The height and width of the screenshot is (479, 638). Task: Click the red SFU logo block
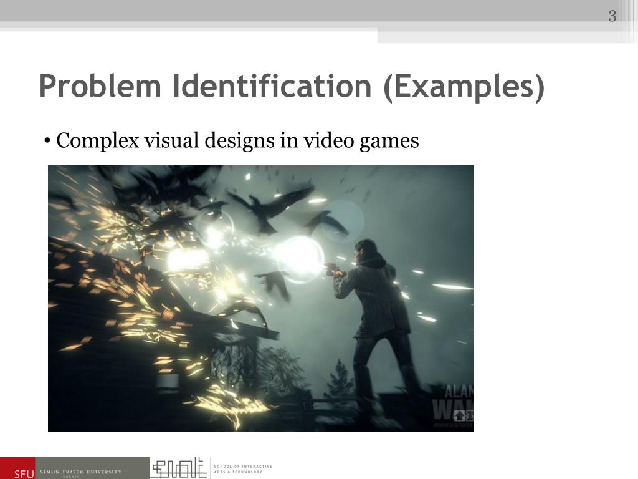point(17,468)
